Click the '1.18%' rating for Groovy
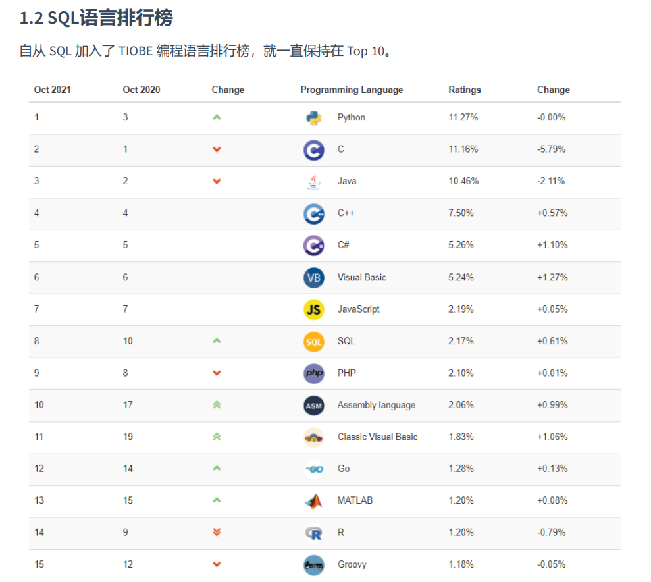Screen dimensions: 651x582 [461, 565]
